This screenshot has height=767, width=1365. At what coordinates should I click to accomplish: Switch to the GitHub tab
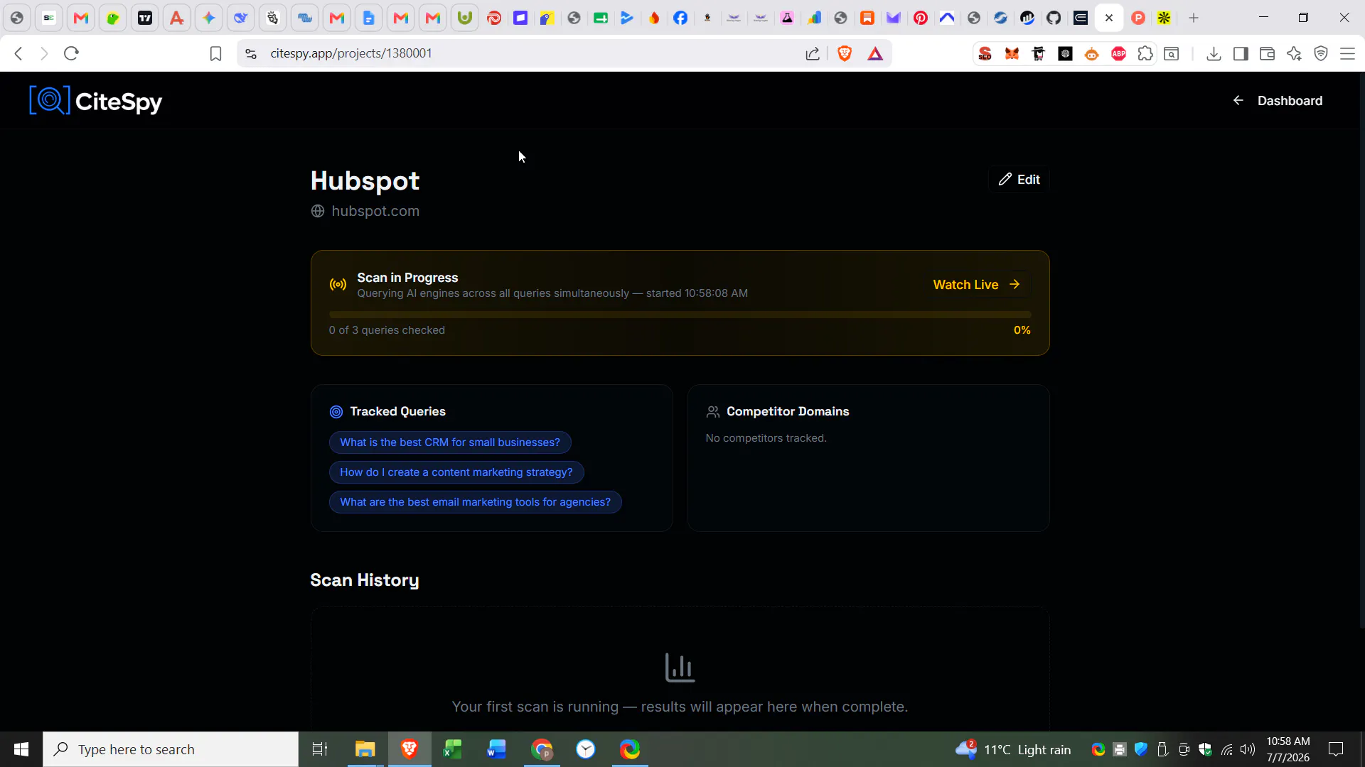coord(1054,18)
